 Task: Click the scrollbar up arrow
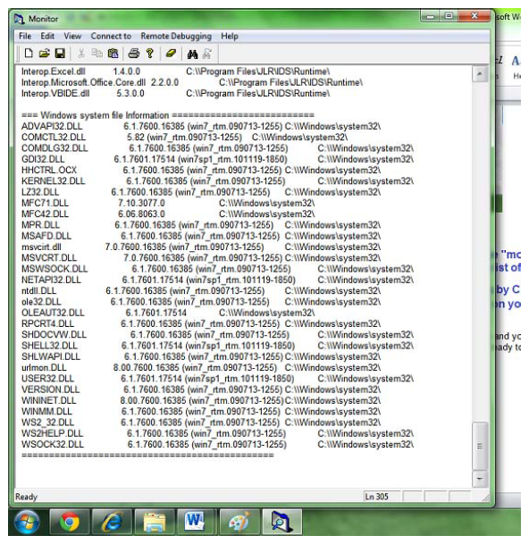(x=480, y=73)
